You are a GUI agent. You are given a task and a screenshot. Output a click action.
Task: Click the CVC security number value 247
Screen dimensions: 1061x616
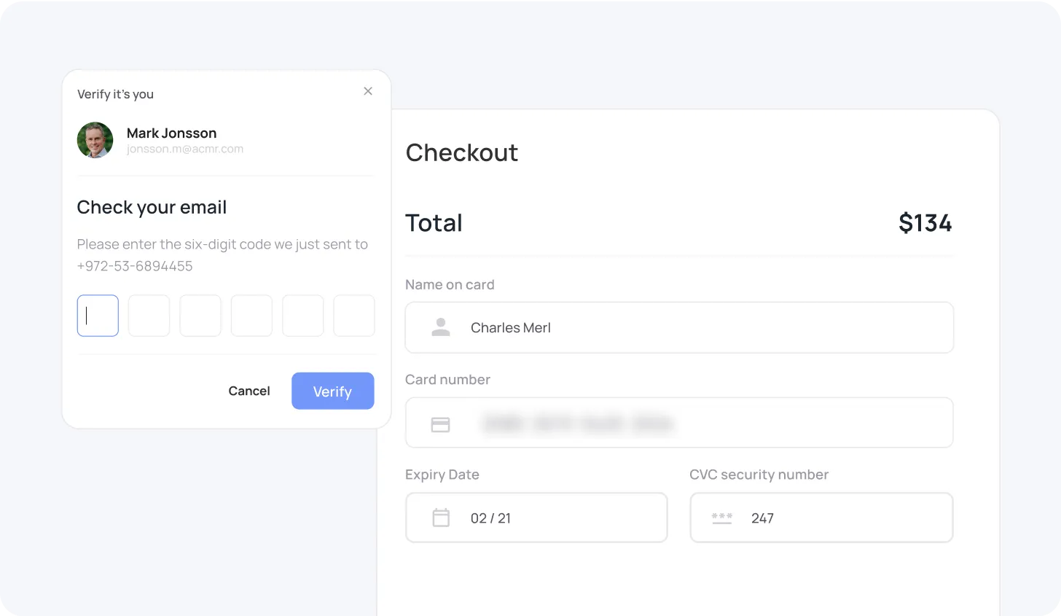(762, 518)
